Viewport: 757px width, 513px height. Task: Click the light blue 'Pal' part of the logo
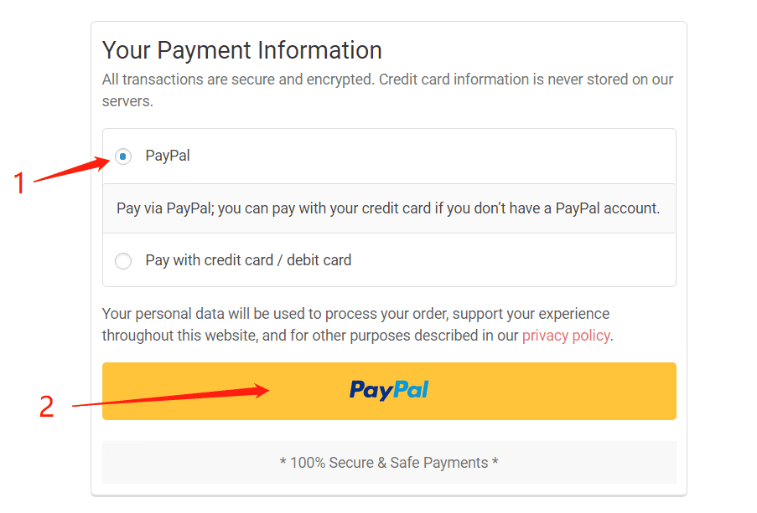click(411, 389)
